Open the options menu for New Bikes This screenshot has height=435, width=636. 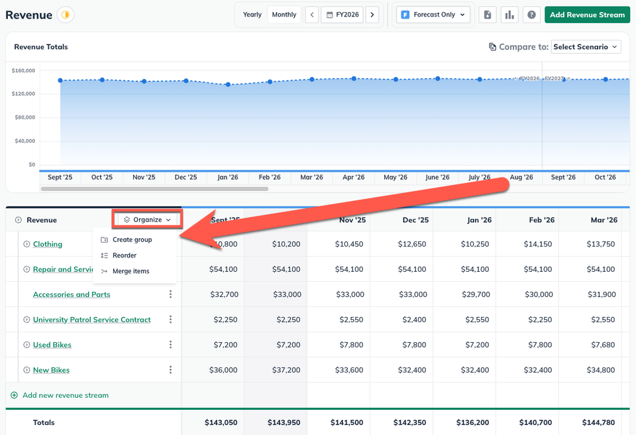tap(170, 369)
